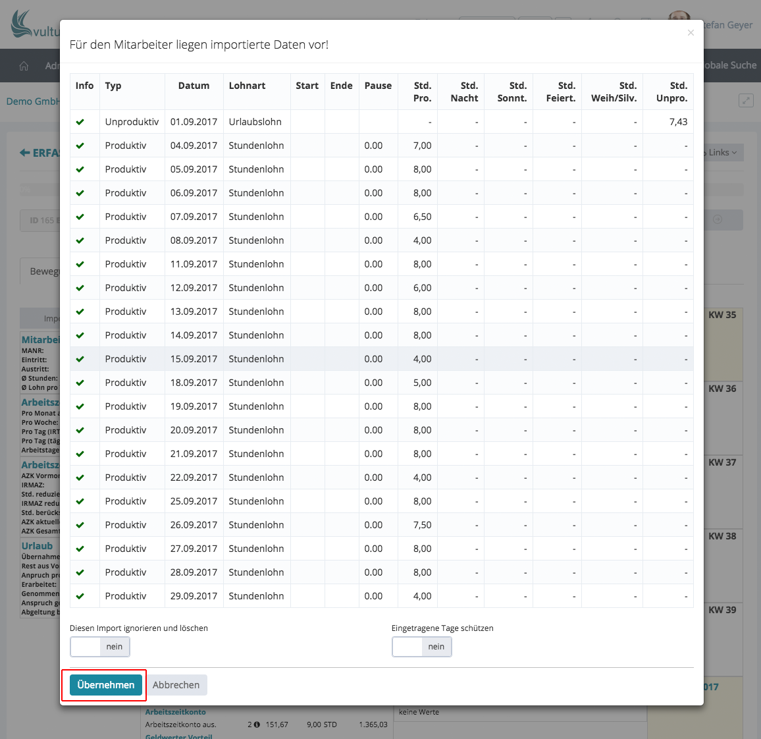Open the Links dropdown menu
The width and height of the screenshot is (761, 739).
722,153
